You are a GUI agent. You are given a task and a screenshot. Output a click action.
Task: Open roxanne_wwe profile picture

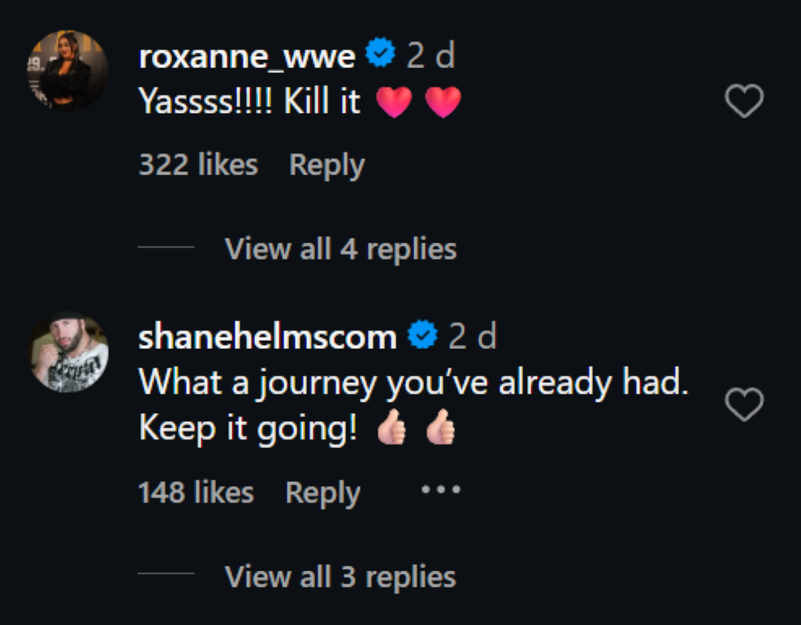pyautogui.click(x=68, y=69)
